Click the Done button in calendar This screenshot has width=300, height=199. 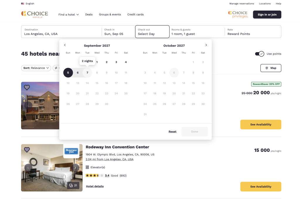195,132
